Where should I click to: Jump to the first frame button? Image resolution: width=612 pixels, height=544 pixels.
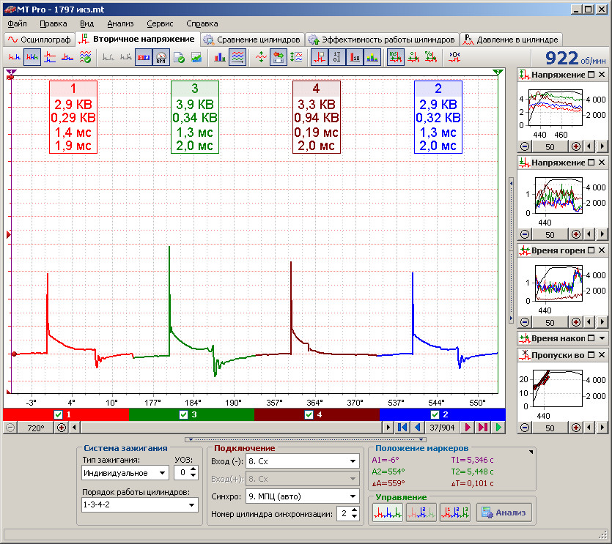point(402,428)
